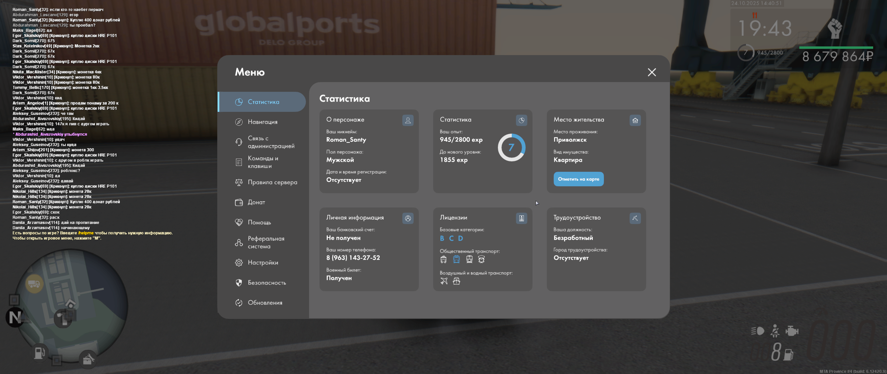The width and height of the screenshot is (887, 374).
Task: Click the face icon in Личная информация card
Action: click(408, 218)
